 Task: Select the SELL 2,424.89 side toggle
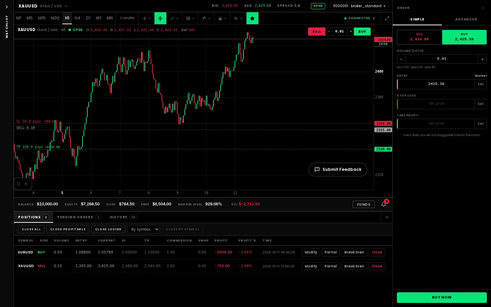pos(419,37)
